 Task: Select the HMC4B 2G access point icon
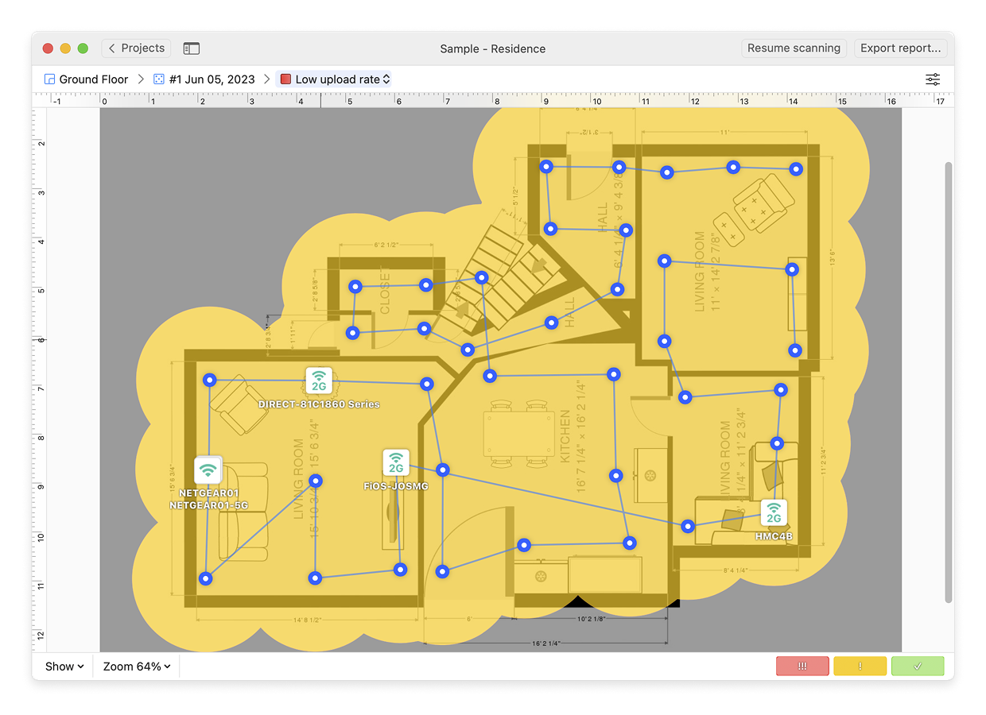[x=774, y=512]
